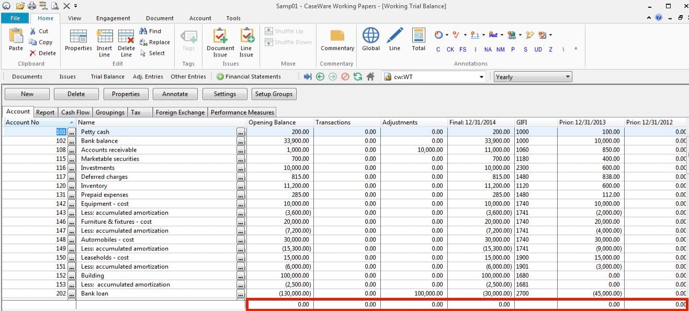This screenshot has width=689, height=311.
Task: Click the checklist notepad annotation icon
Action: click(542, 35)
